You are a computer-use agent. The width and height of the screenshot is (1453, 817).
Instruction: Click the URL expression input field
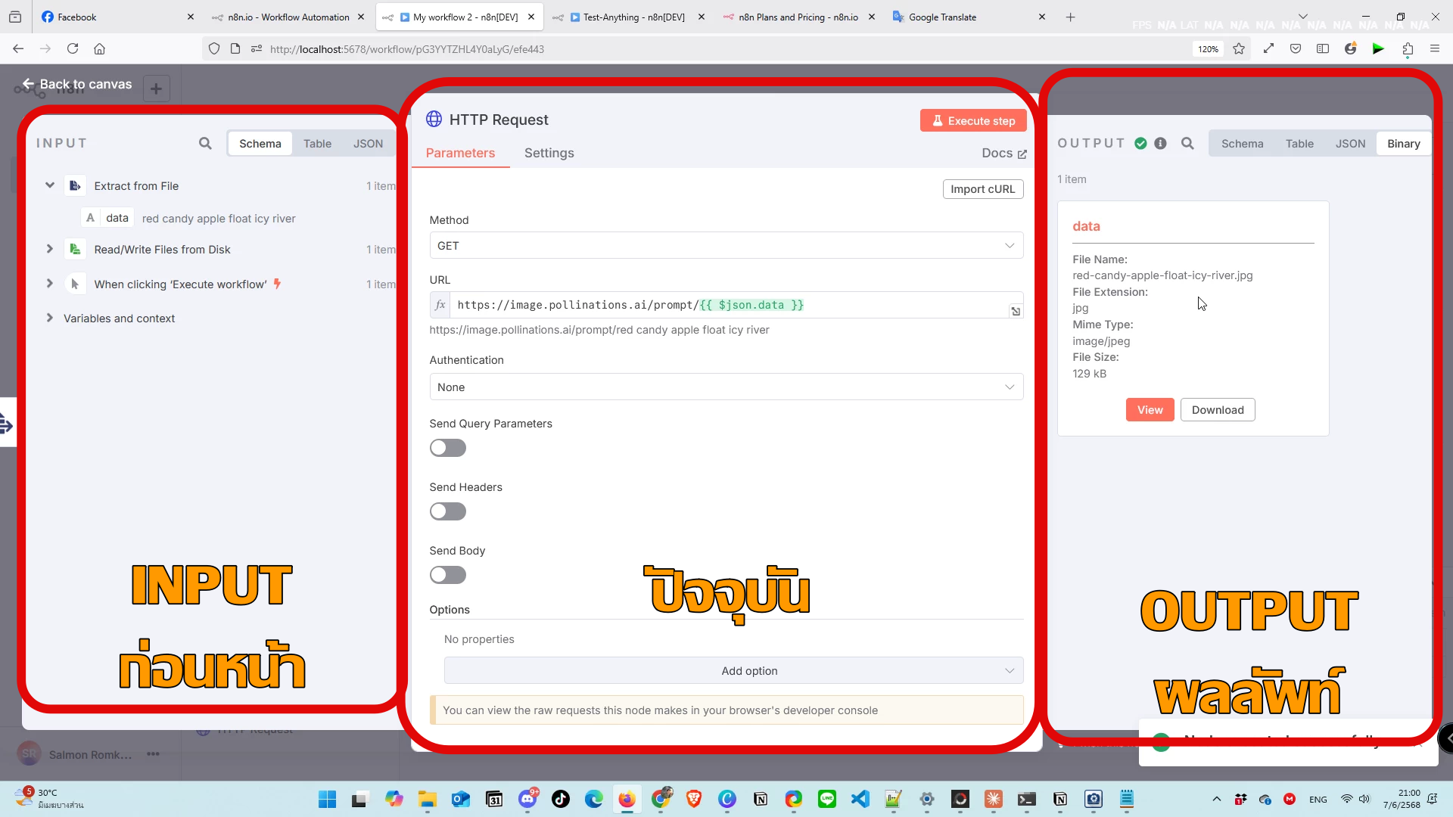click(x=726, y=305)
